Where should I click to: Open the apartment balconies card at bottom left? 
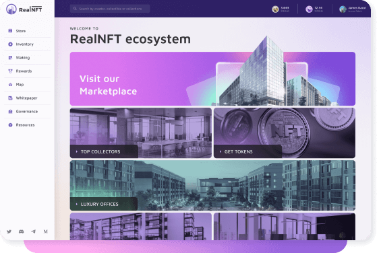[x=141, y=226]
